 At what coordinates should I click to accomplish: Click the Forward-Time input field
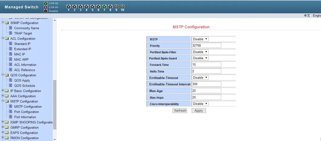tap(206, 65)
